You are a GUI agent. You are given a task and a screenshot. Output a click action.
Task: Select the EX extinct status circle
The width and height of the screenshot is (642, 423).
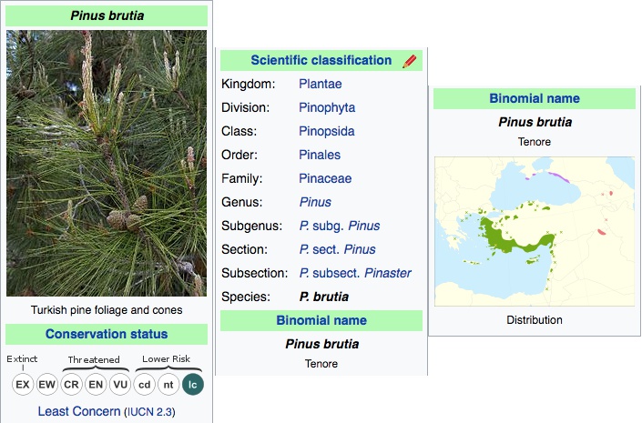pos(23,385)
